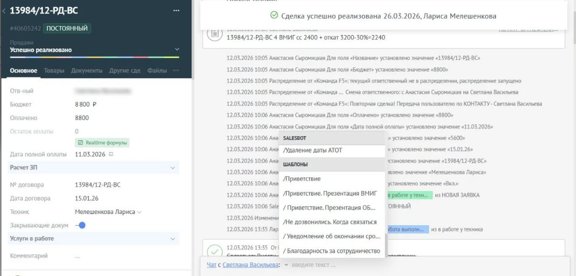Collapse the Расчет ЗП section
The height and width of the screenshot is (276, 576).
pos(93,168)
